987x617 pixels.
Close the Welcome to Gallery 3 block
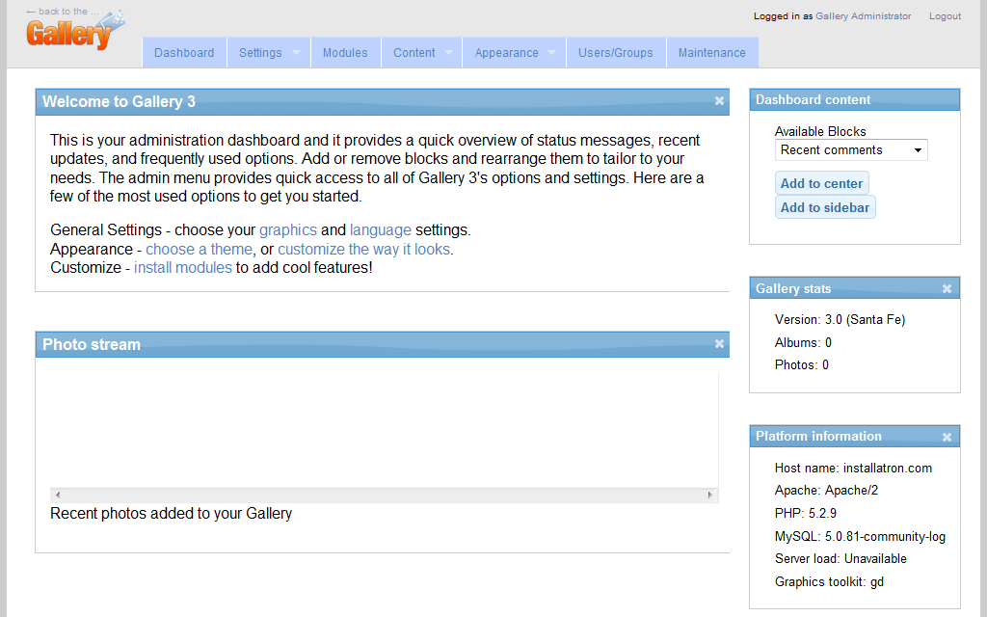pyautogui.click(x=719, y=101)
